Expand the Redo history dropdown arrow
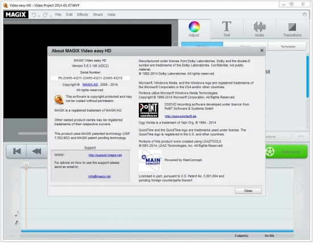 click(x=51, y=16)
